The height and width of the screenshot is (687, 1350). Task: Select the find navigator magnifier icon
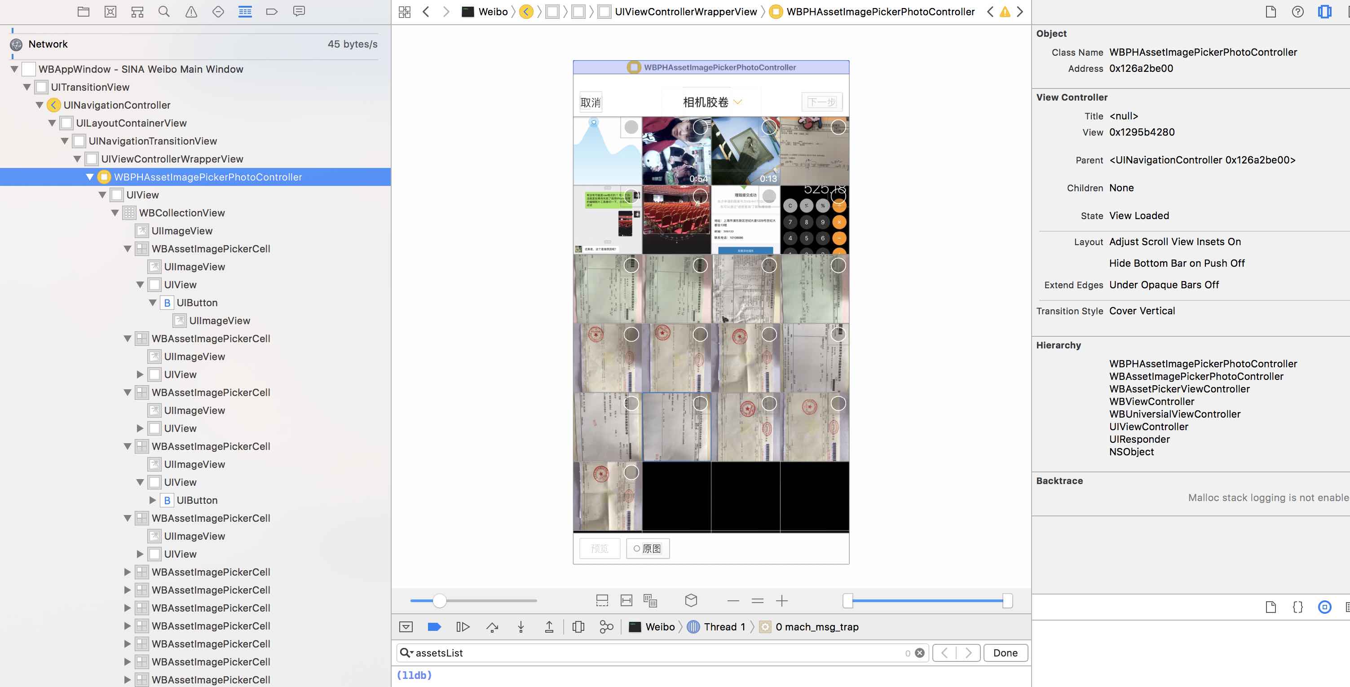(163, 12)
